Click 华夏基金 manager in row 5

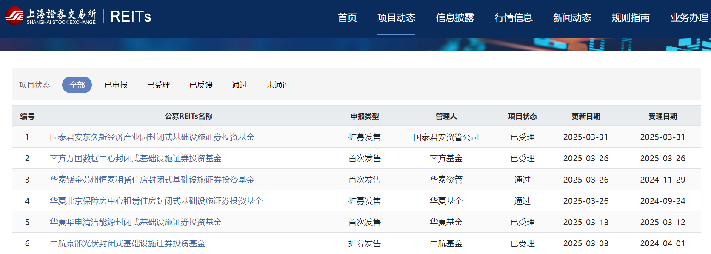click(446, 222)
